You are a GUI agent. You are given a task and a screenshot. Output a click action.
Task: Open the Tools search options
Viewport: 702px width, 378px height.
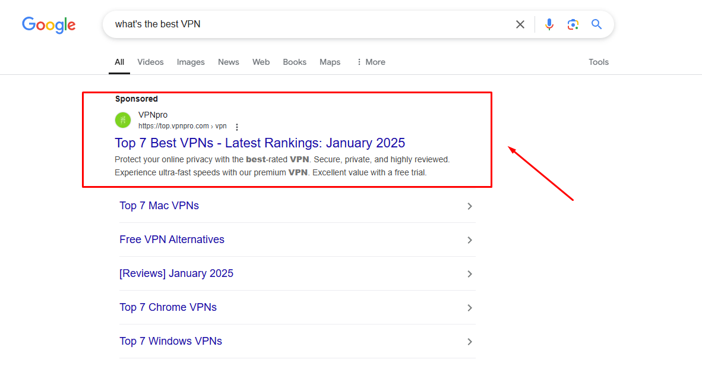(x=598, y=62)
